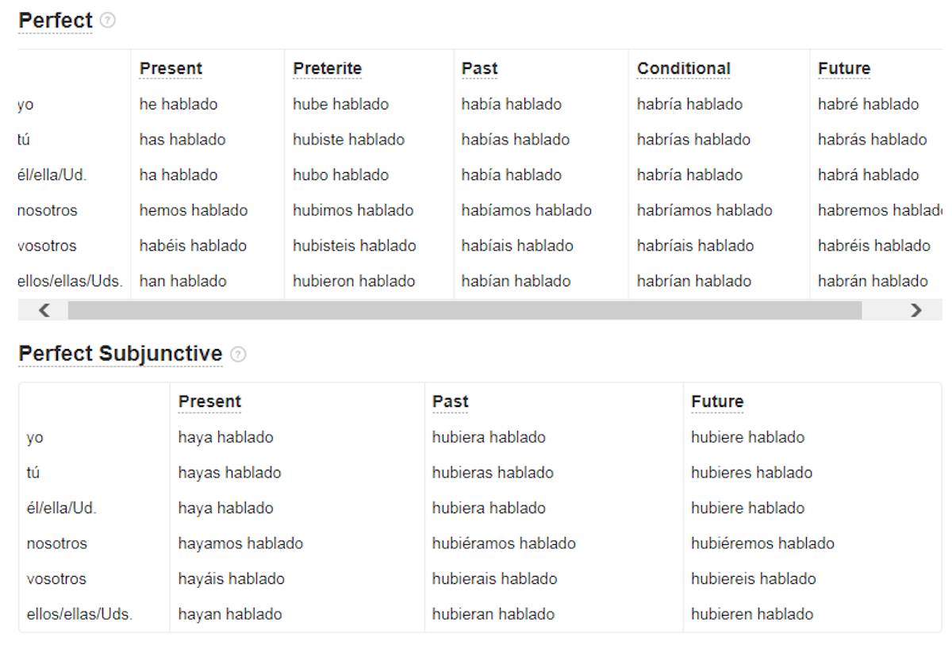Click the left arrow of the horizontal scrollbar
The image size is (952, 645).
point(44,310)
